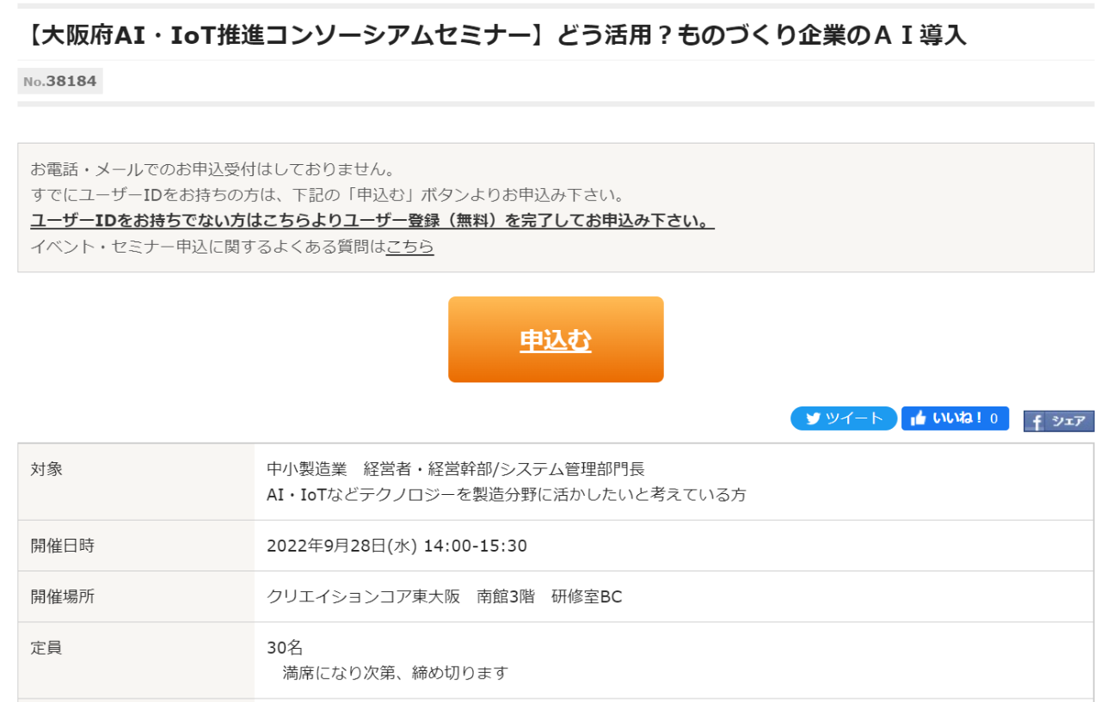Screen dimensions: 1101x702
Task: Click the いいね count showing 0
Action: point(993,418)
